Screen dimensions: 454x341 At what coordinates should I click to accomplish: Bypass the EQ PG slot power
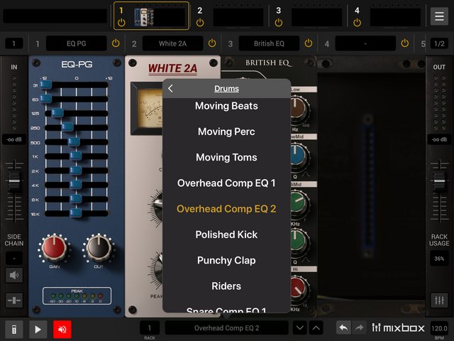[x=116, y=43]
